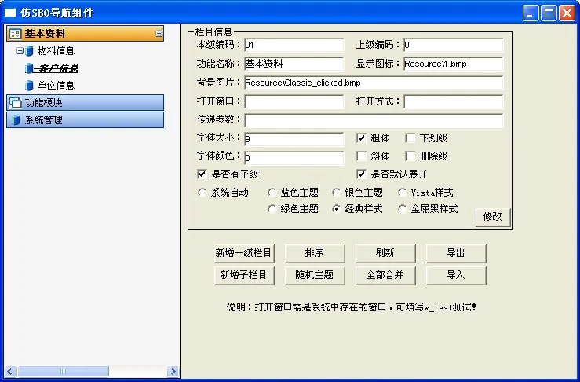Open the 系统管理 navigation bar

(85, 120)
